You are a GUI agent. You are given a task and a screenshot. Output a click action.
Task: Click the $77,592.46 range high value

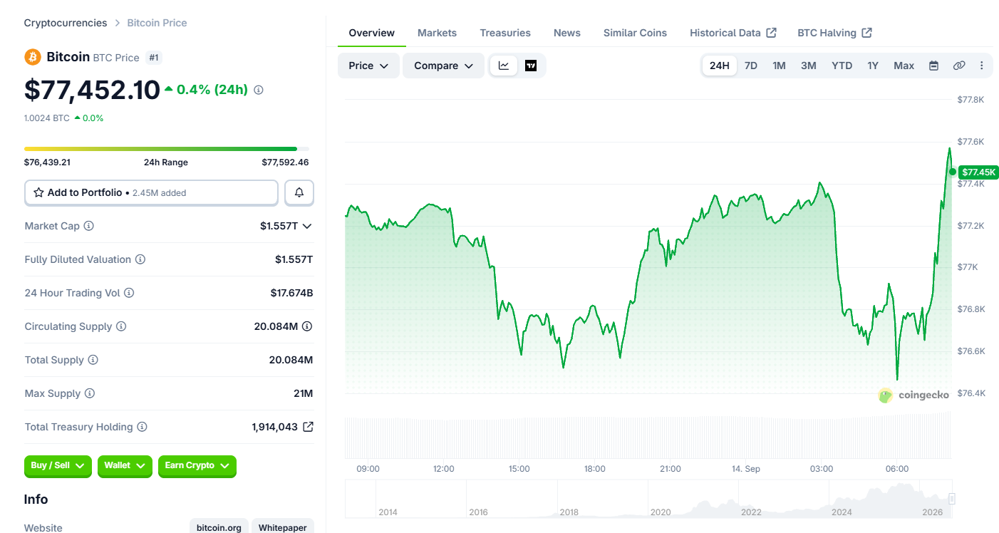click(285, 162)
